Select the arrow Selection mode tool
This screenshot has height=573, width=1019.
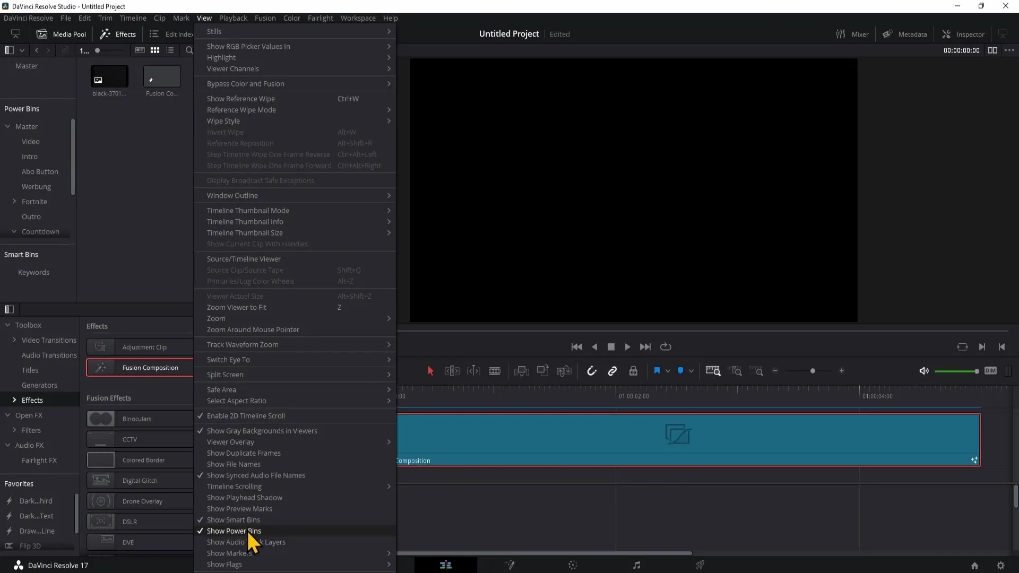pos(430,371)
